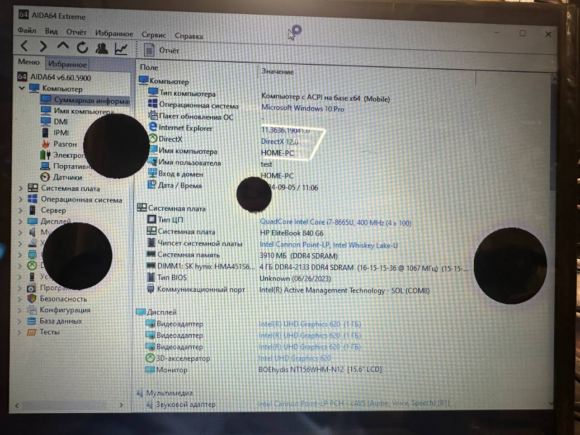Image resolution: width=580 pixels, height=435 pixels.
Task: Select the HP EliteBook 840 G6 value
Action: (291, 233)
